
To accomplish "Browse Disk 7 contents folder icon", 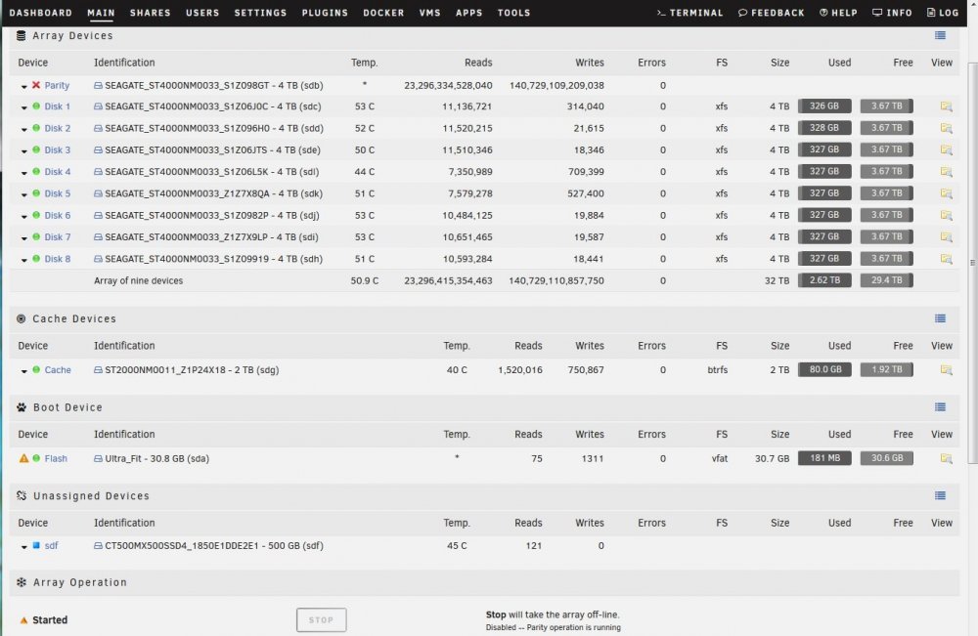I will click(x=946, y=237).
